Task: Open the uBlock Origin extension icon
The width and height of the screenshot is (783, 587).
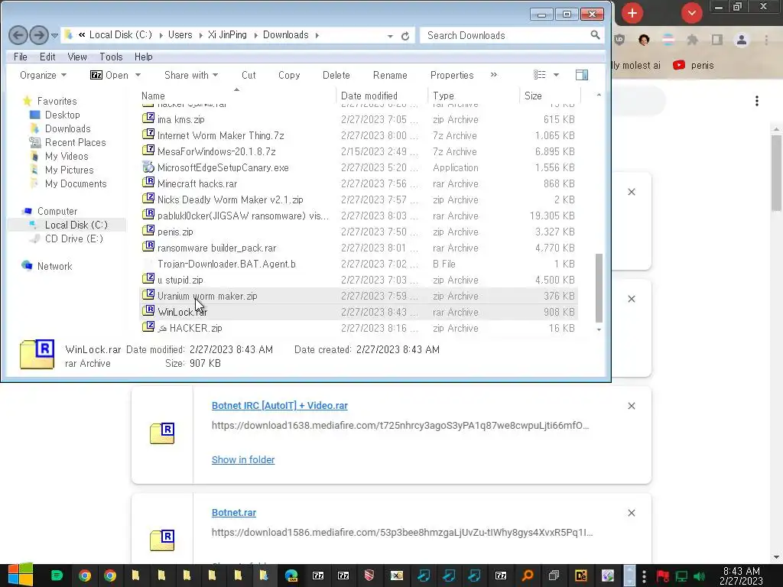Action: (x=619, y=40)
